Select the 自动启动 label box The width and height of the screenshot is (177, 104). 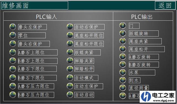(84, 95)
